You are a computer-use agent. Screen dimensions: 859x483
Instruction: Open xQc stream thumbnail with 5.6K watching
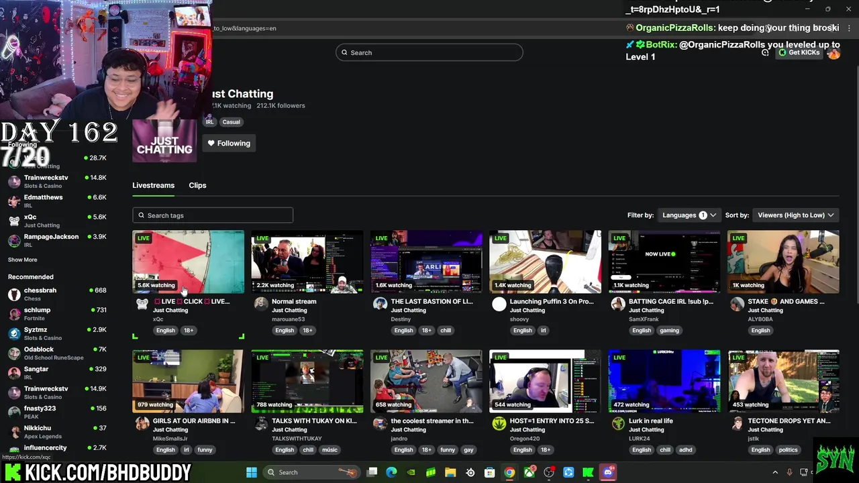click(188, 262)
